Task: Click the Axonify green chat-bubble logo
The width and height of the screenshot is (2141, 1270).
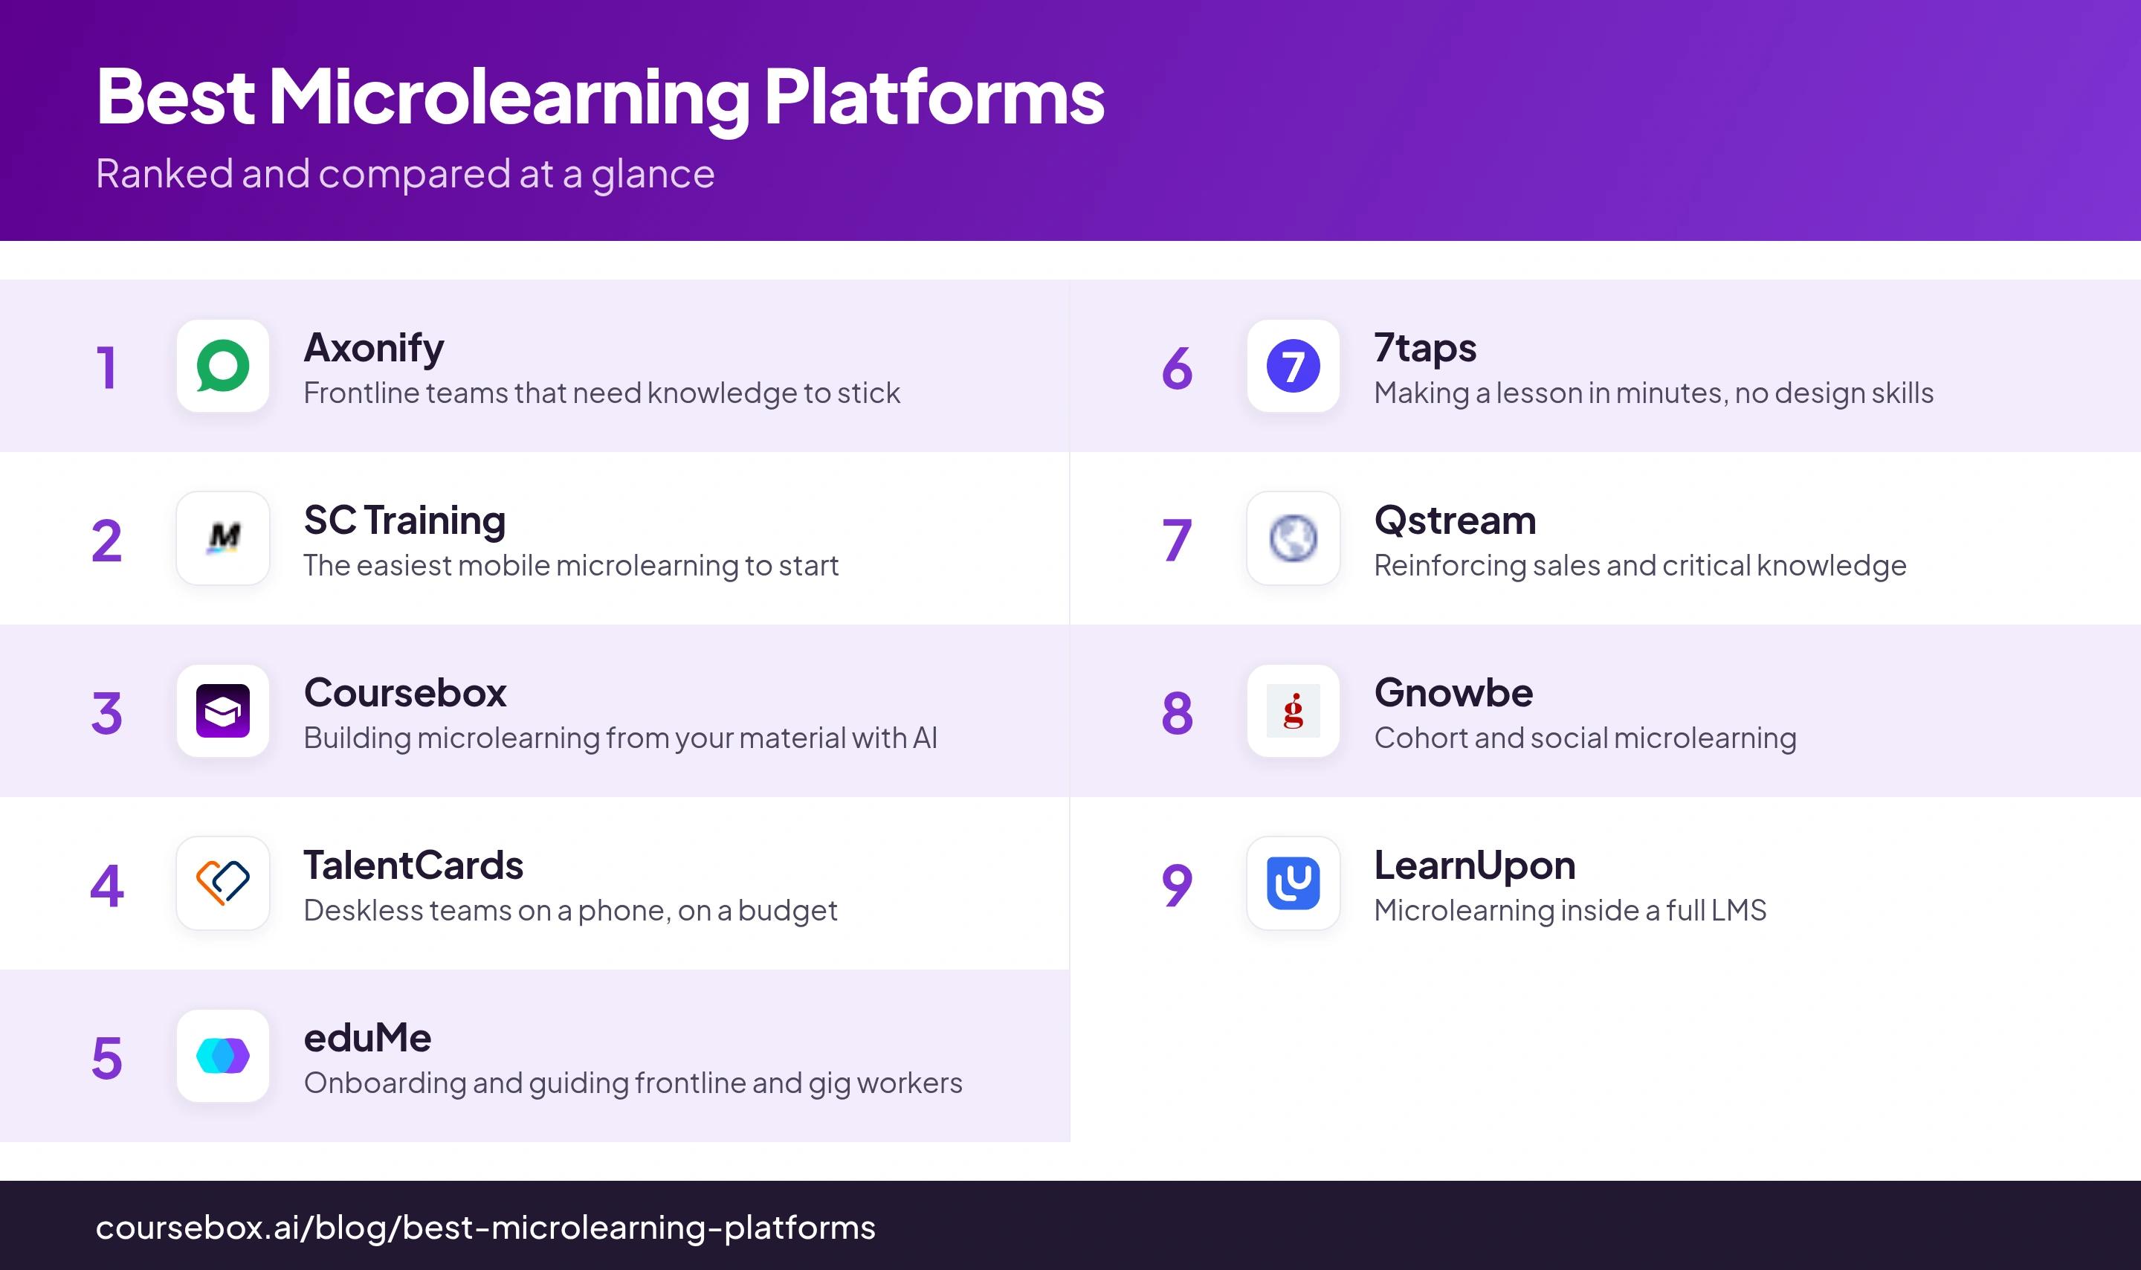Action: pyautogui.click(x=222, y=367)
